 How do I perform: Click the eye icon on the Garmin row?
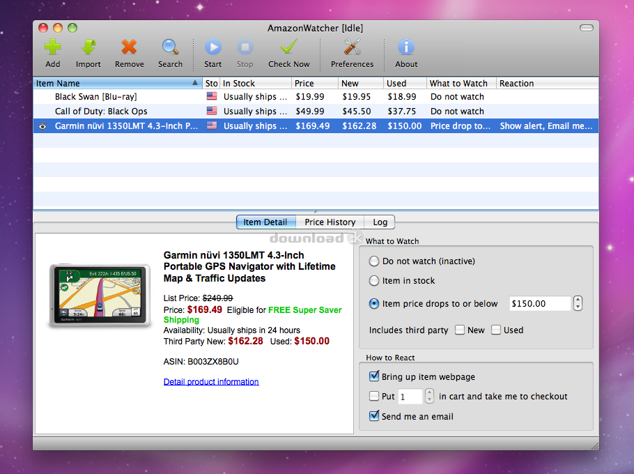pos(42,126)
